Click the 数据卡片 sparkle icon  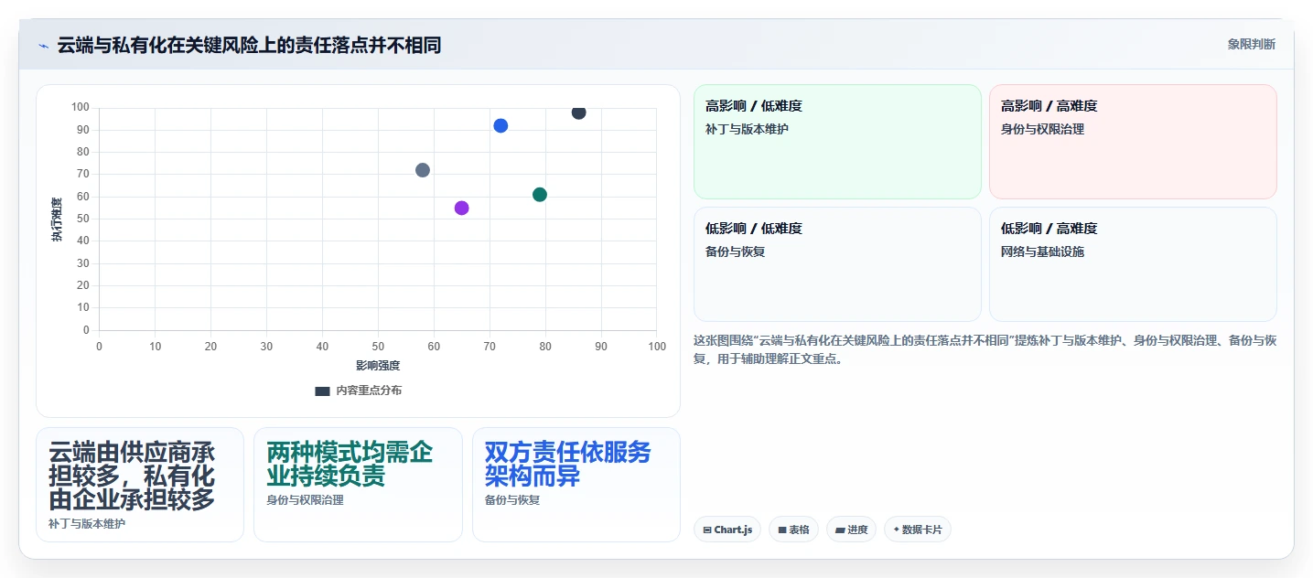point(897,530)
